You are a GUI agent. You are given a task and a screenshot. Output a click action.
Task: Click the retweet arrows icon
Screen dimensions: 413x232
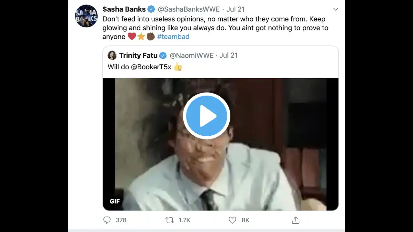coord(169,220)
